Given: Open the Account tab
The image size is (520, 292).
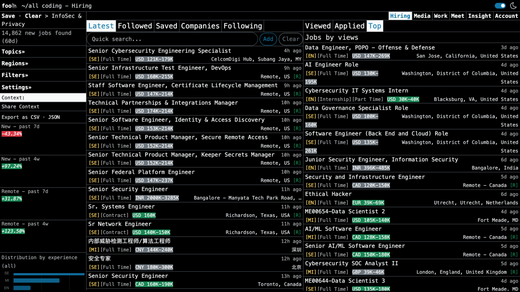Looking at the screenshot, I should [506, 16].
